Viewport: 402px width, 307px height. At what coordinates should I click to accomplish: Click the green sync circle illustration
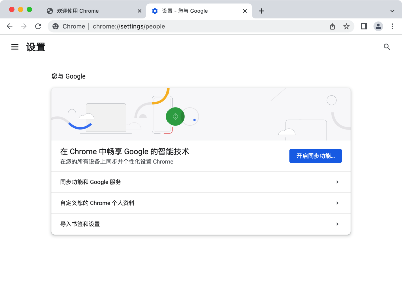[175, 117]
